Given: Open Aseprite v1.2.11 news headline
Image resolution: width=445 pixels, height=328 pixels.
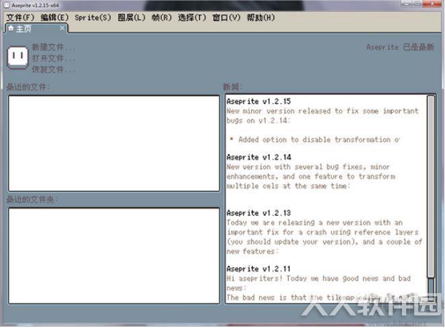Looking at the screenshot, I should coord(259,269).
